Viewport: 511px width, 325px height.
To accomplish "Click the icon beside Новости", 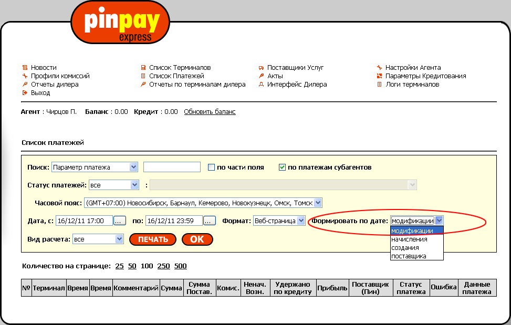I will [24, 68].
